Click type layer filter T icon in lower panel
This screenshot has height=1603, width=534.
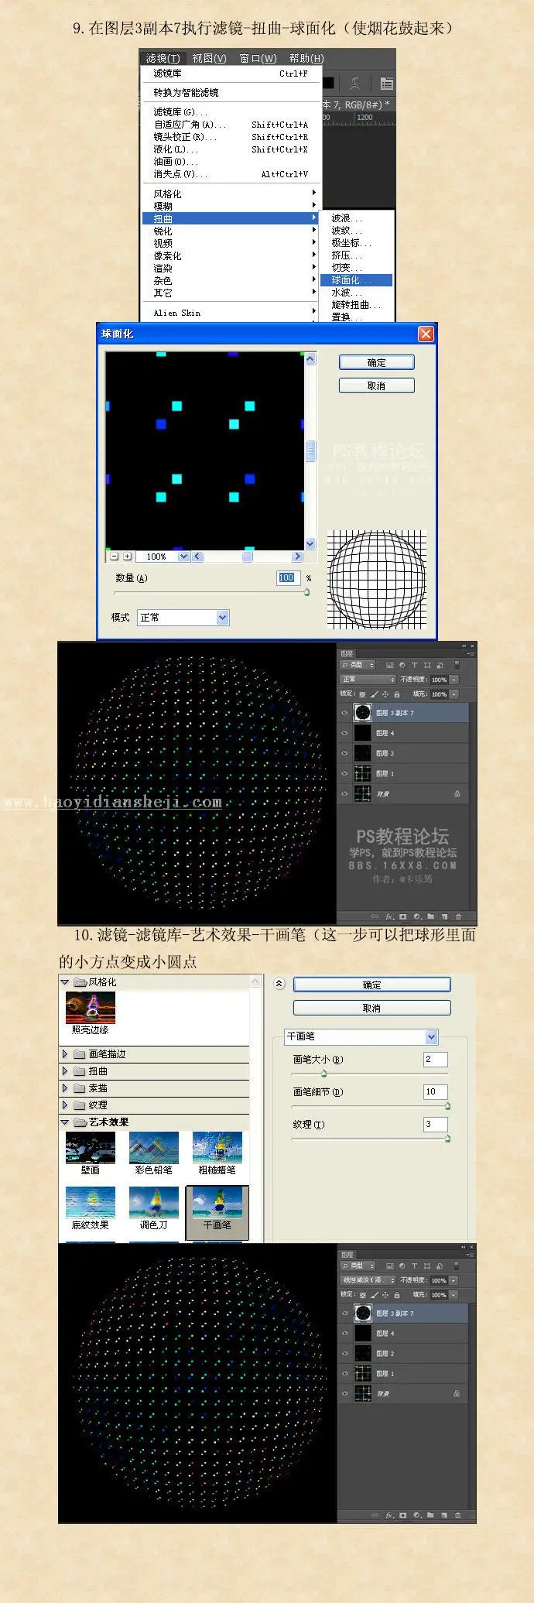pyautogui.click(x=414, y=1266)
